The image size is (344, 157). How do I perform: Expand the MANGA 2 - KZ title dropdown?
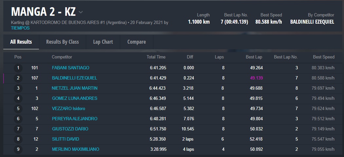[x=81, y=12]
